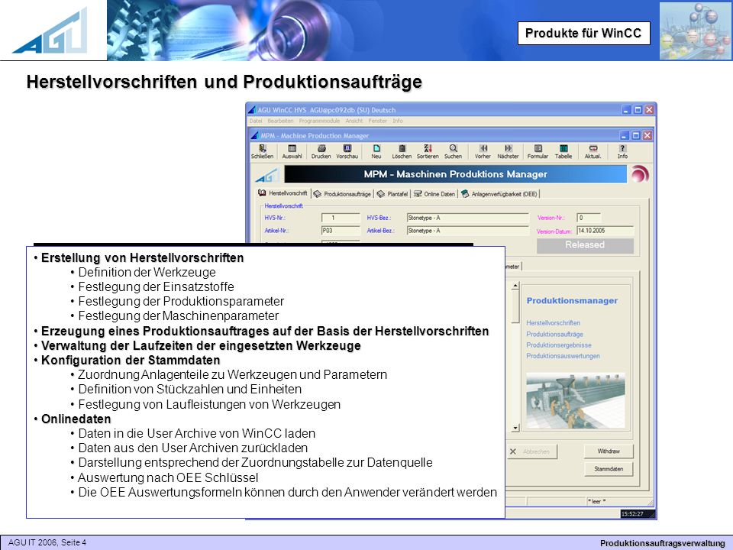Click the Info question mark toolbar icon
Image resolution: width=733 pixels, height=550 pixels.
coord(622,151)
